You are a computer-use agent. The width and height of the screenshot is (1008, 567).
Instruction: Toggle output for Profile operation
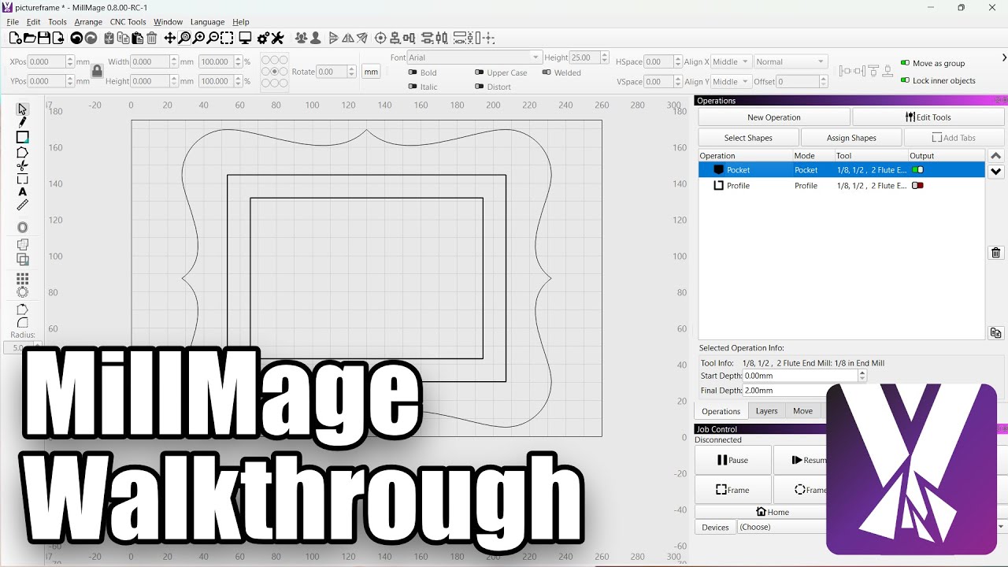(x=917, y=186)
